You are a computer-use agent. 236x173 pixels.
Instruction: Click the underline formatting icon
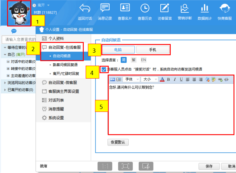point(181,80)
